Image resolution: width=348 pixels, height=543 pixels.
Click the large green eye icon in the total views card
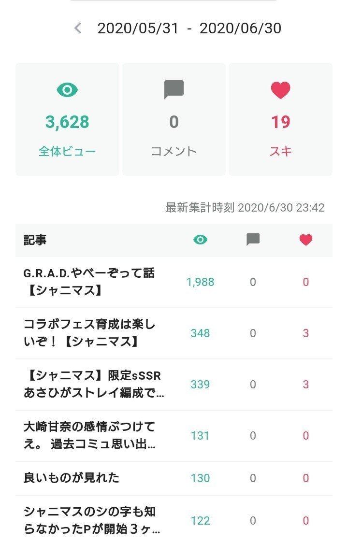coord(67,90)
